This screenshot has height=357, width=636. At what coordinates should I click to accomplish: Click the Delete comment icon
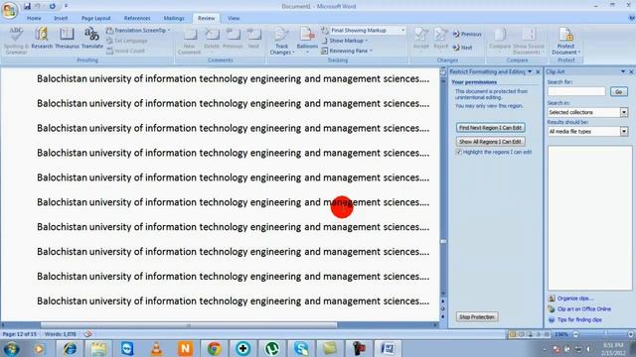[x=212, y=39]
